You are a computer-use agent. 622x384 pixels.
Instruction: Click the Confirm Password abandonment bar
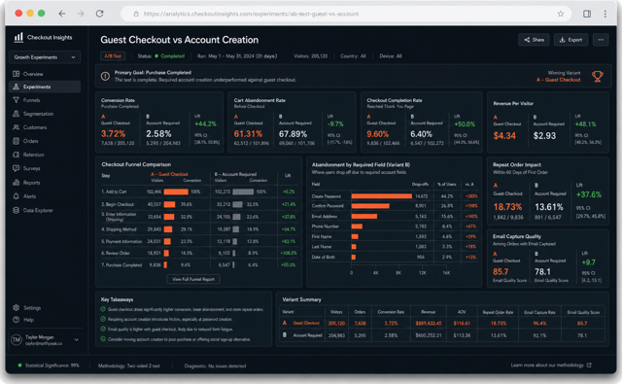coord(370,206)
